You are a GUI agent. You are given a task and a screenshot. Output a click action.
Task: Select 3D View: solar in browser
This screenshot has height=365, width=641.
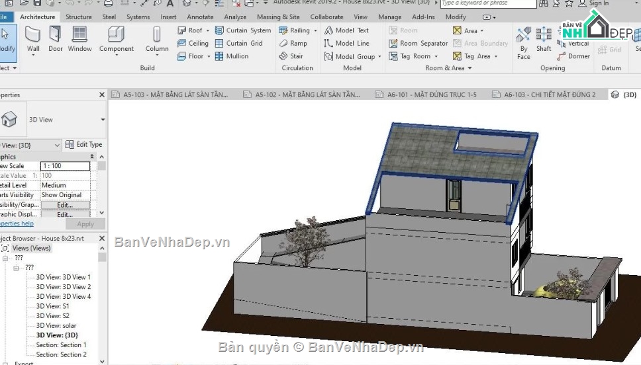56,325
